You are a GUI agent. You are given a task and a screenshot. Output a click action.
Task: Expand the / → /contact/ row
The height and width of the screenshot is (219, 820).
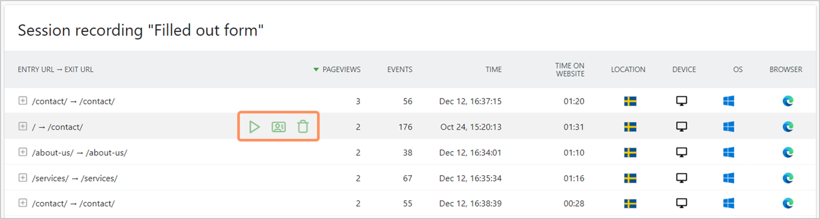(22, 126)
